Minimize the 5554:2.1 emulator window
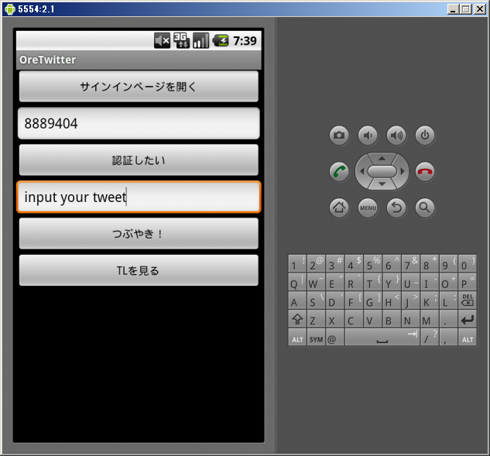The width and height of the screenshot is (490, 456). pyautogui.click(x=453, y=9)
